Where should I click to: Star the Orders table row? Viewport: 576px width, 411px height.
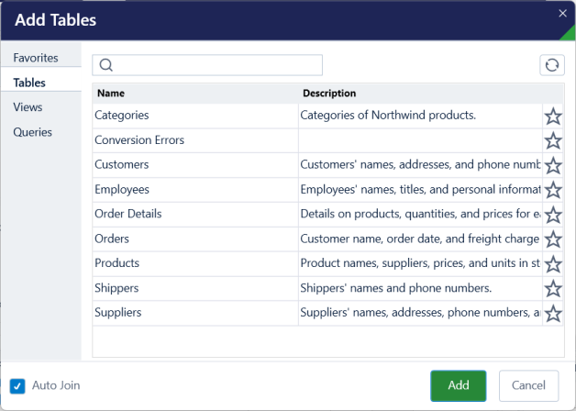(x=553, y=239)
